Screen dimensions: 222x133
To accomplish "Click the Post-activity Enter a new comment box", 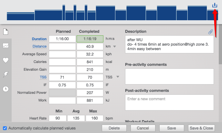I will coord(169,102).
